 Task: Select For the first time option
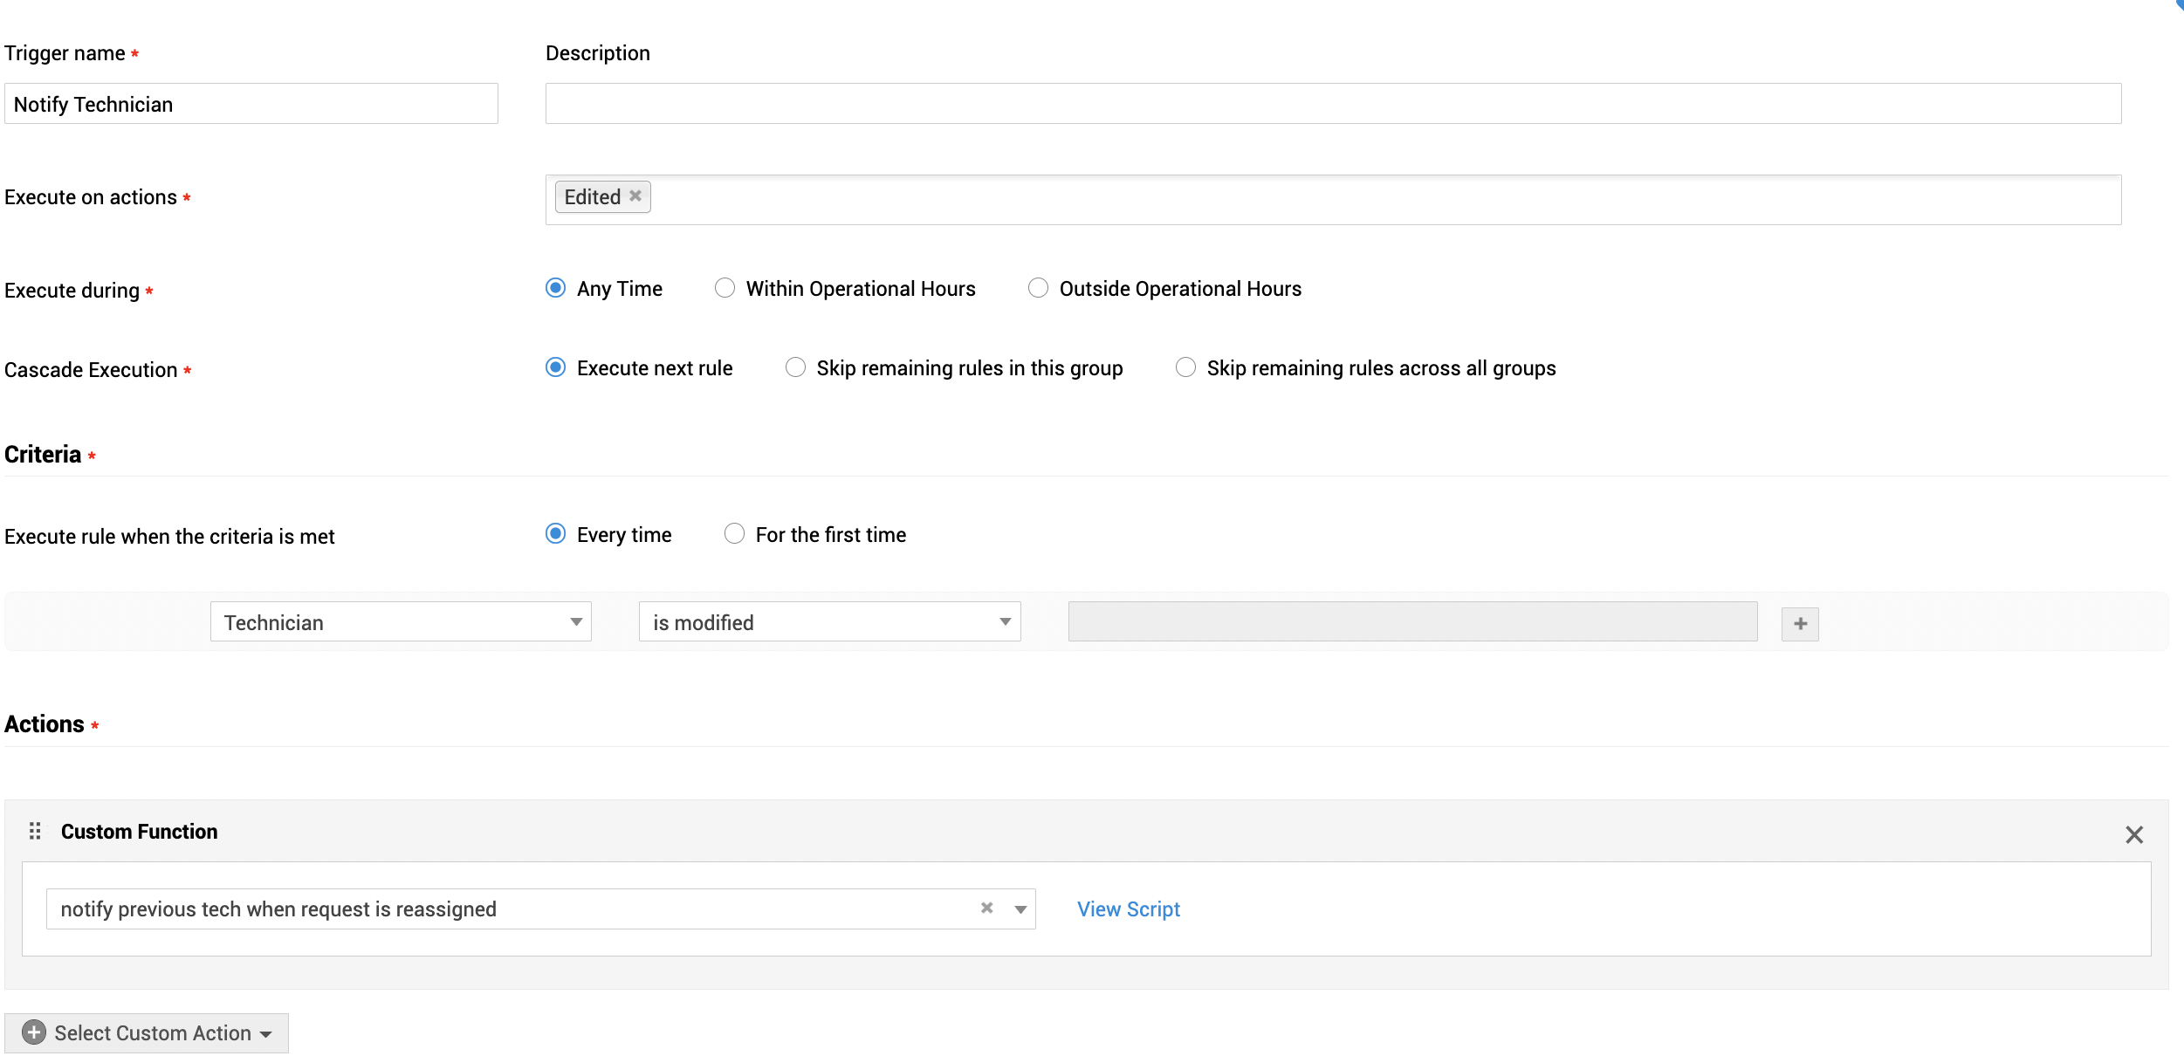734,534
